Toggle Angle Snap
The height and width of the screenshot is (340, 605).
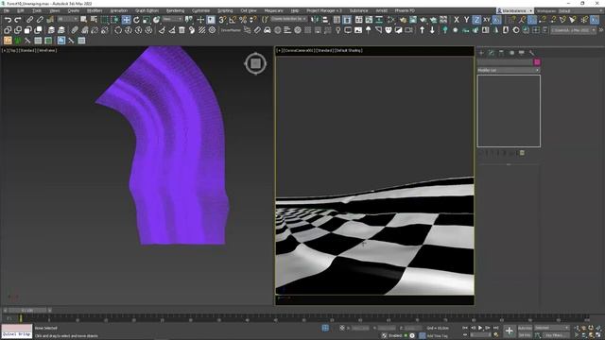[233, 20]
